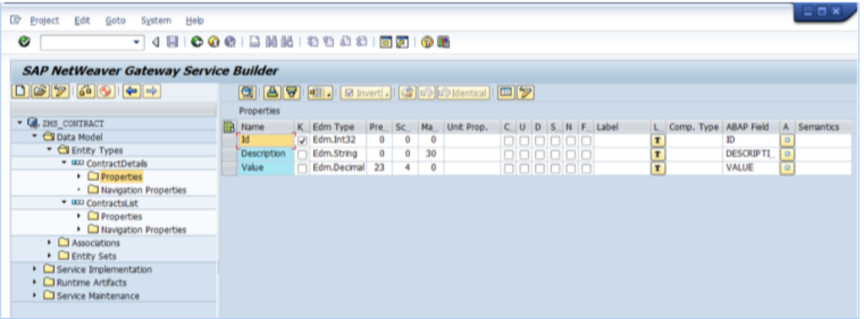Click the Create new project icon
The width and height of the screenshot is (864, 319).
21,91
